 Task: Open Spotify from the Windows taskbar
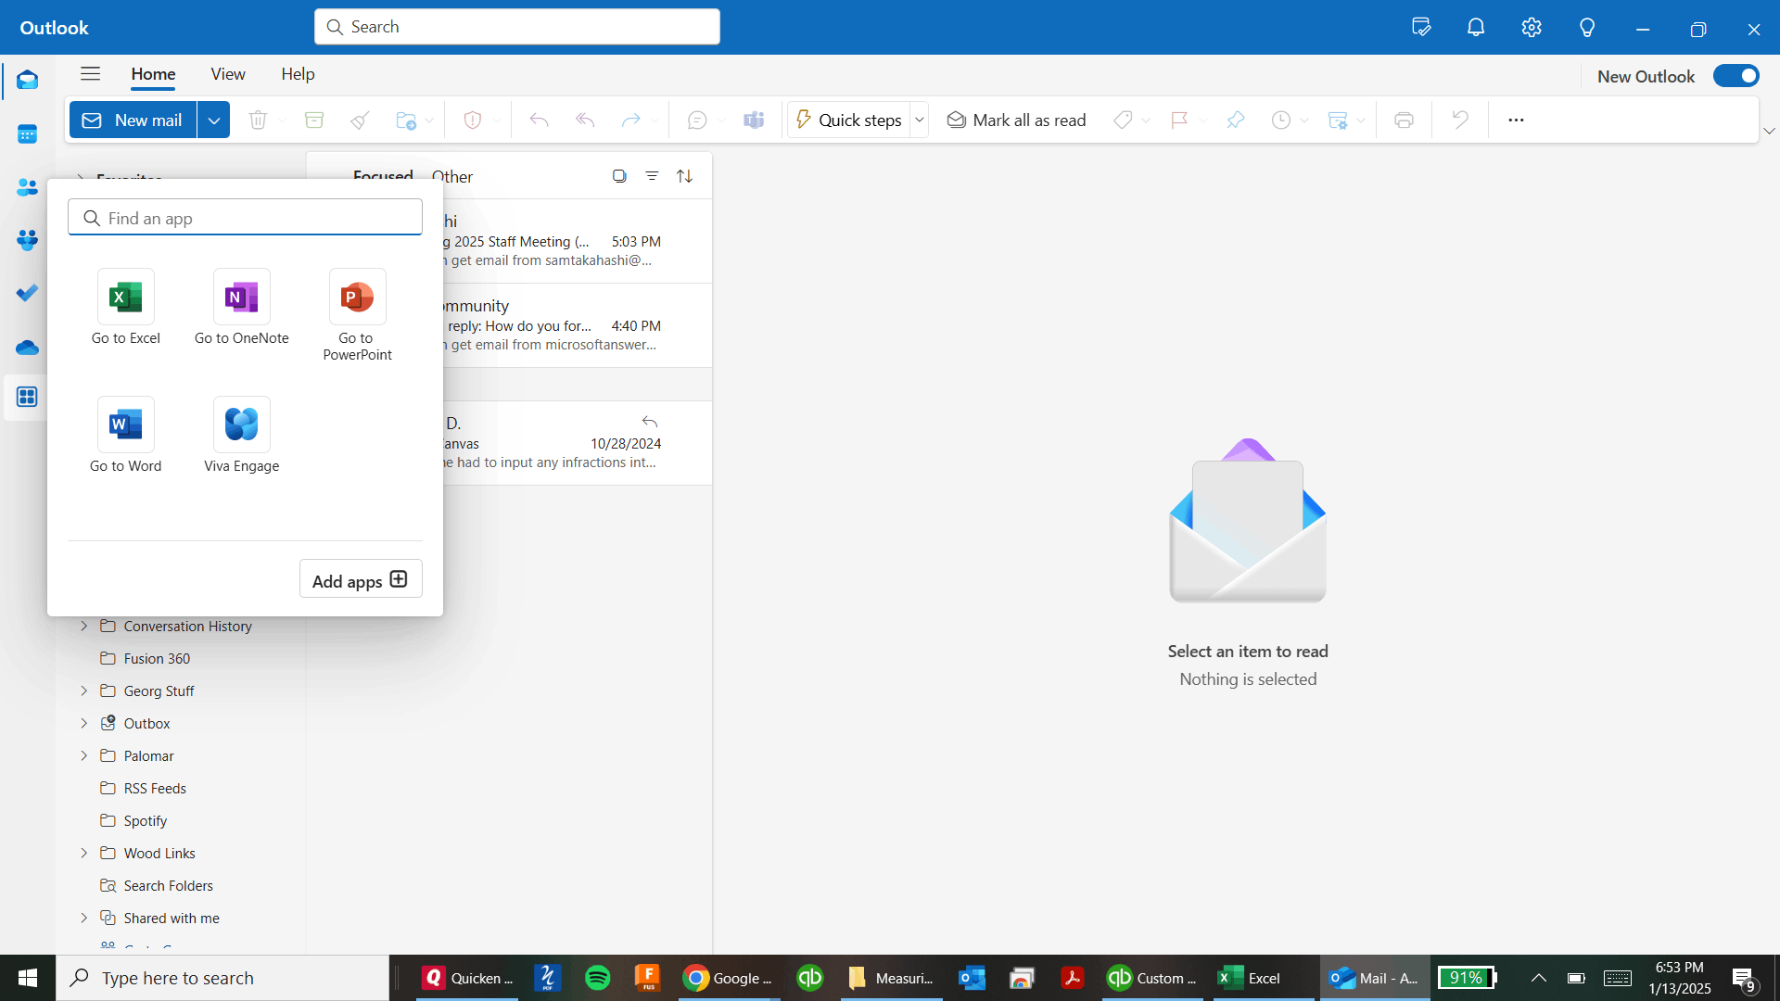click(x=598, y=978)
